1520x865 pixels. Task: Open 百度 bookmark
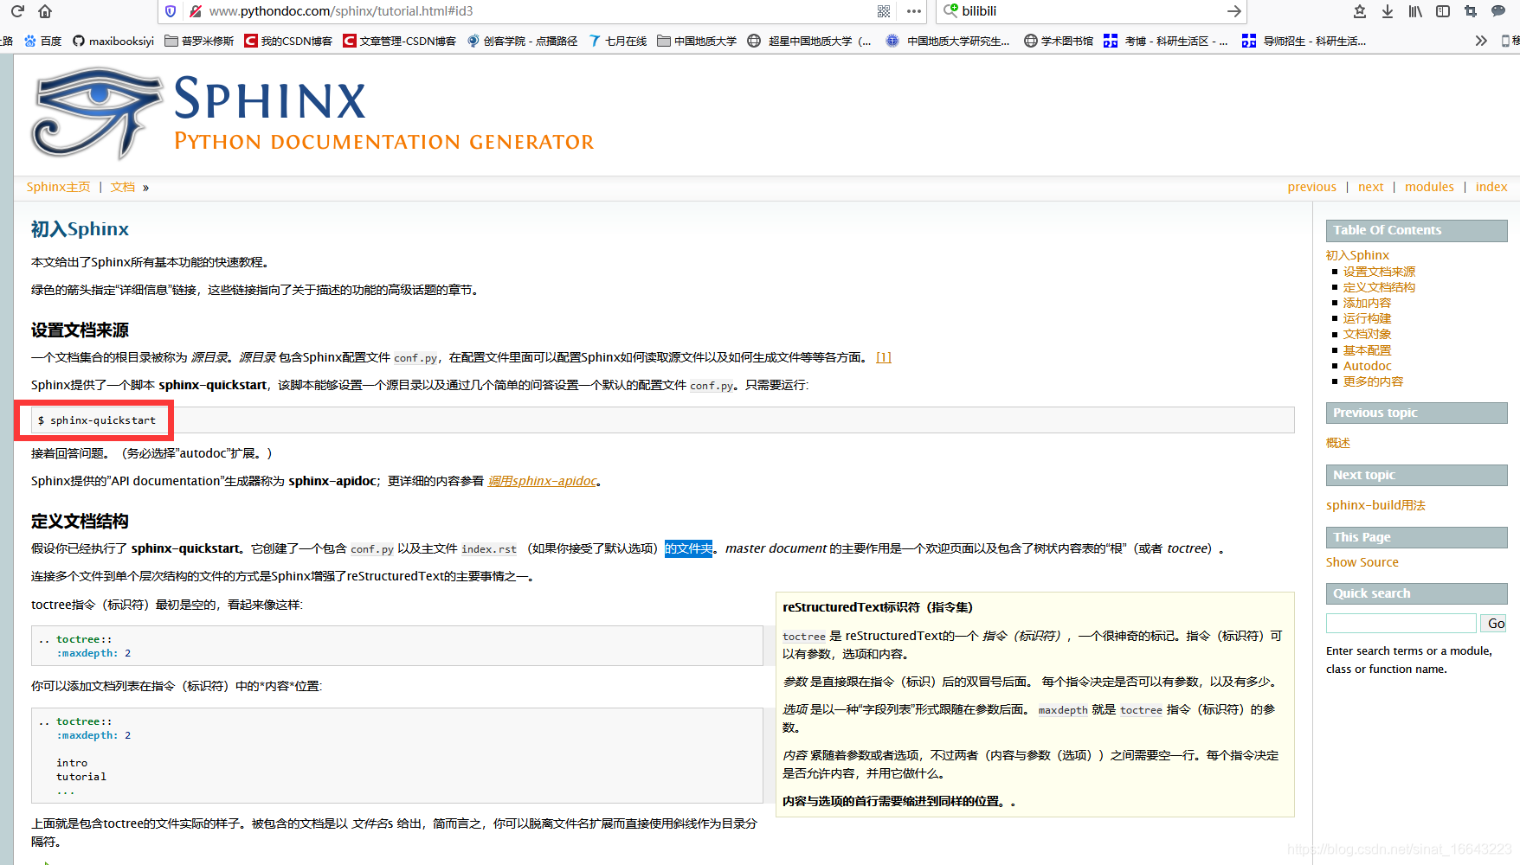click(42, 41)
